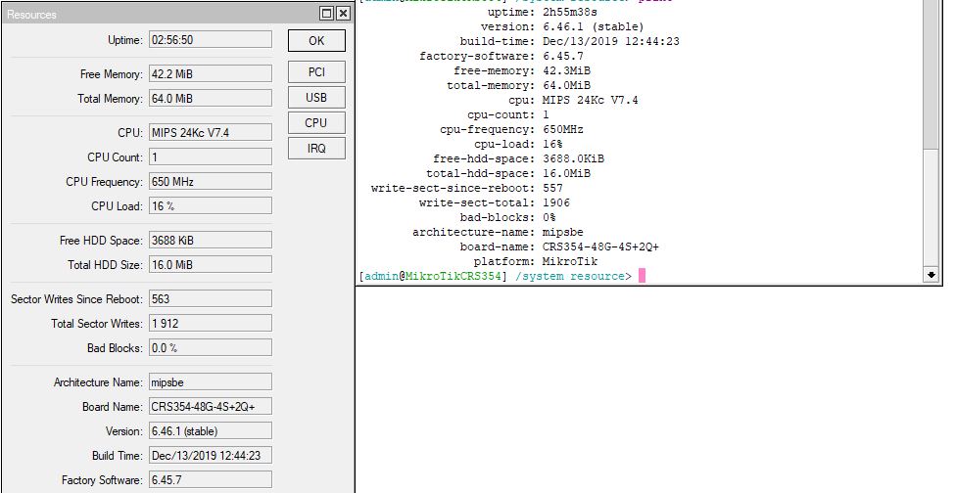The width and height of the screenshot is (955, 493).
Task: Click terminal free-hdd-space value 3688.0KiB
Action: coord(573,158)
